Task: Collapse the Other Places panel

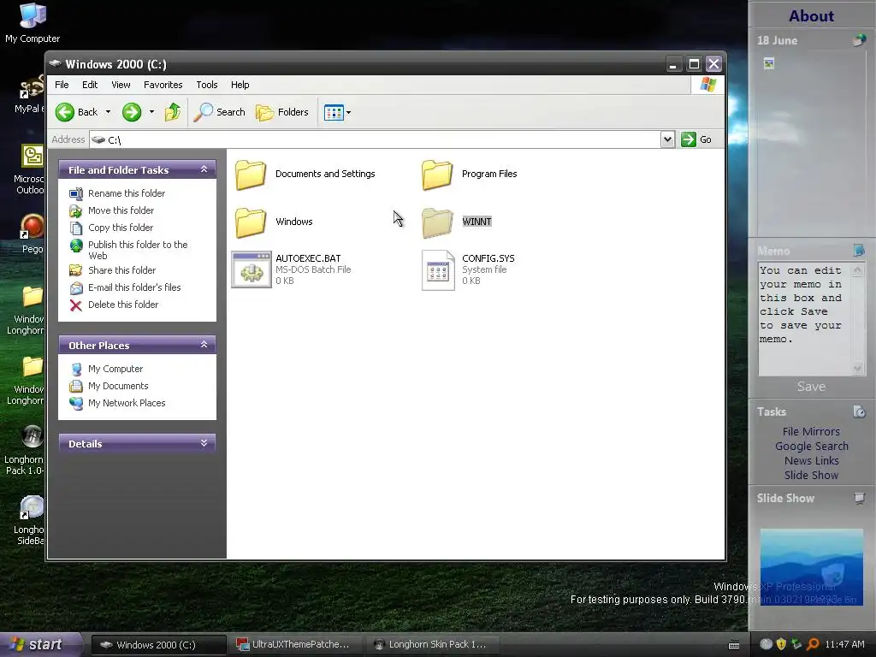Action: pyautogui.click(x=204, y=345)
